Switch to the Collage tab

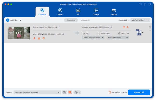(x=96, y=12)
